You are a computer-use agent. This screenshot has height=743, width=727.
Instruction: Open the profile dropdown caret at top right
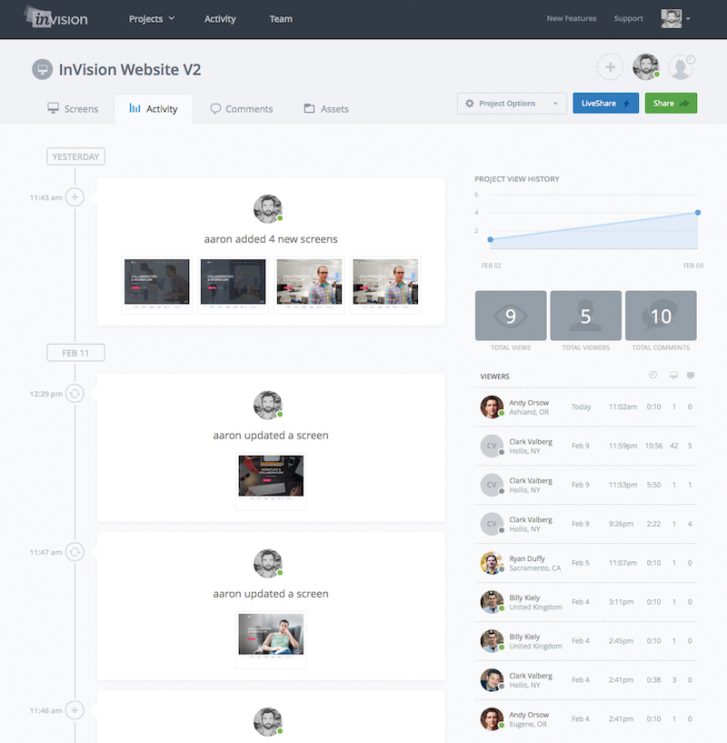689,18
